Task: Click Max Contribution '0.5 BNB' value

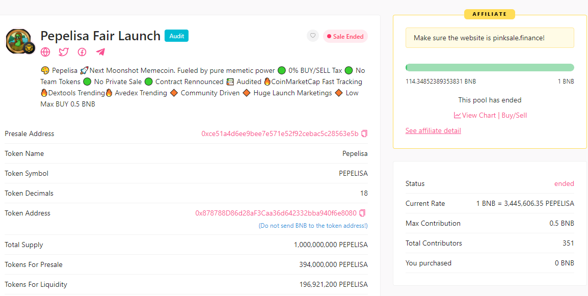Action: [562, 223]
